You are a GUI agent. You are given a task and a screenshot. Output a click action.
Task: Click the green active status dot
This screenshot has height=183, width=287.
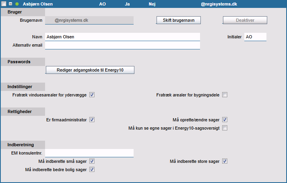coord(17,4)
